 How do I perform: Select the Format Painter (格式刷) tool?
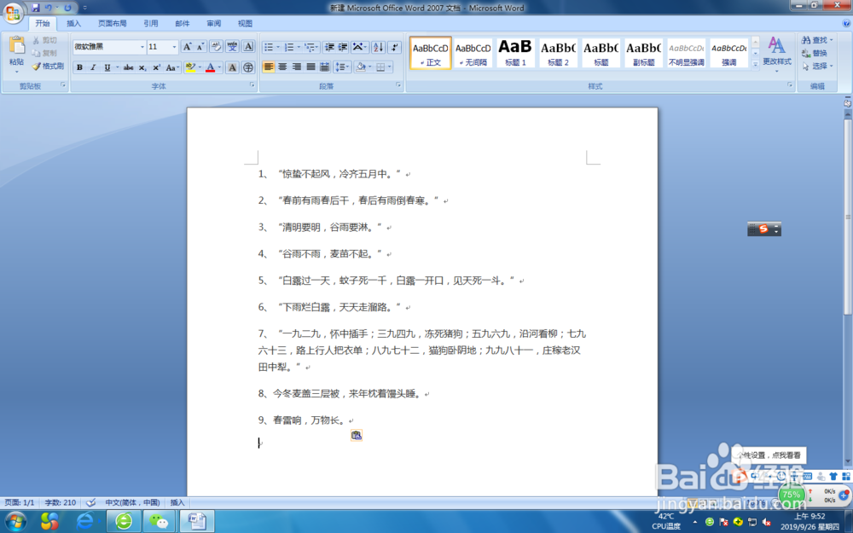(47, 67)
